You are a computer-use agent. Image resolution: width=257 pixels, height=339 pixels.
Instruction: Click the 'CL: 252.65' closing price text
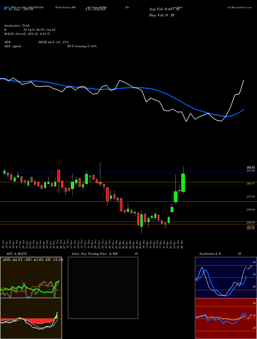(x=95, y=9)
